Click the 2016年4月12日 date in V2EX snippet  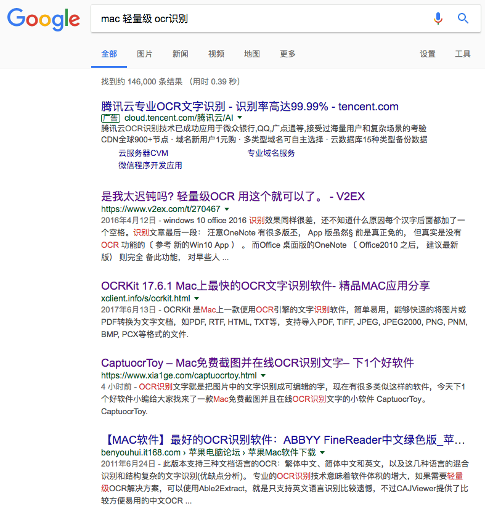[128, 221]
